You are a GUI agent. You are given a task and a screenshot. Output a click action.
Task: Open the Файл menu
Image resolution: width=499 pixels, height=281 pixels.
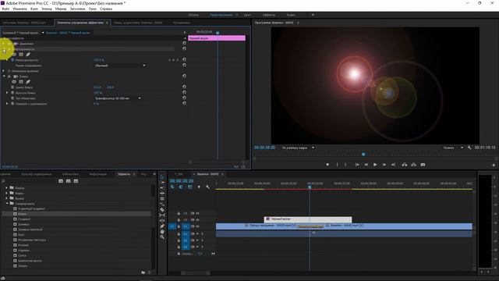(x=5, y=9)
